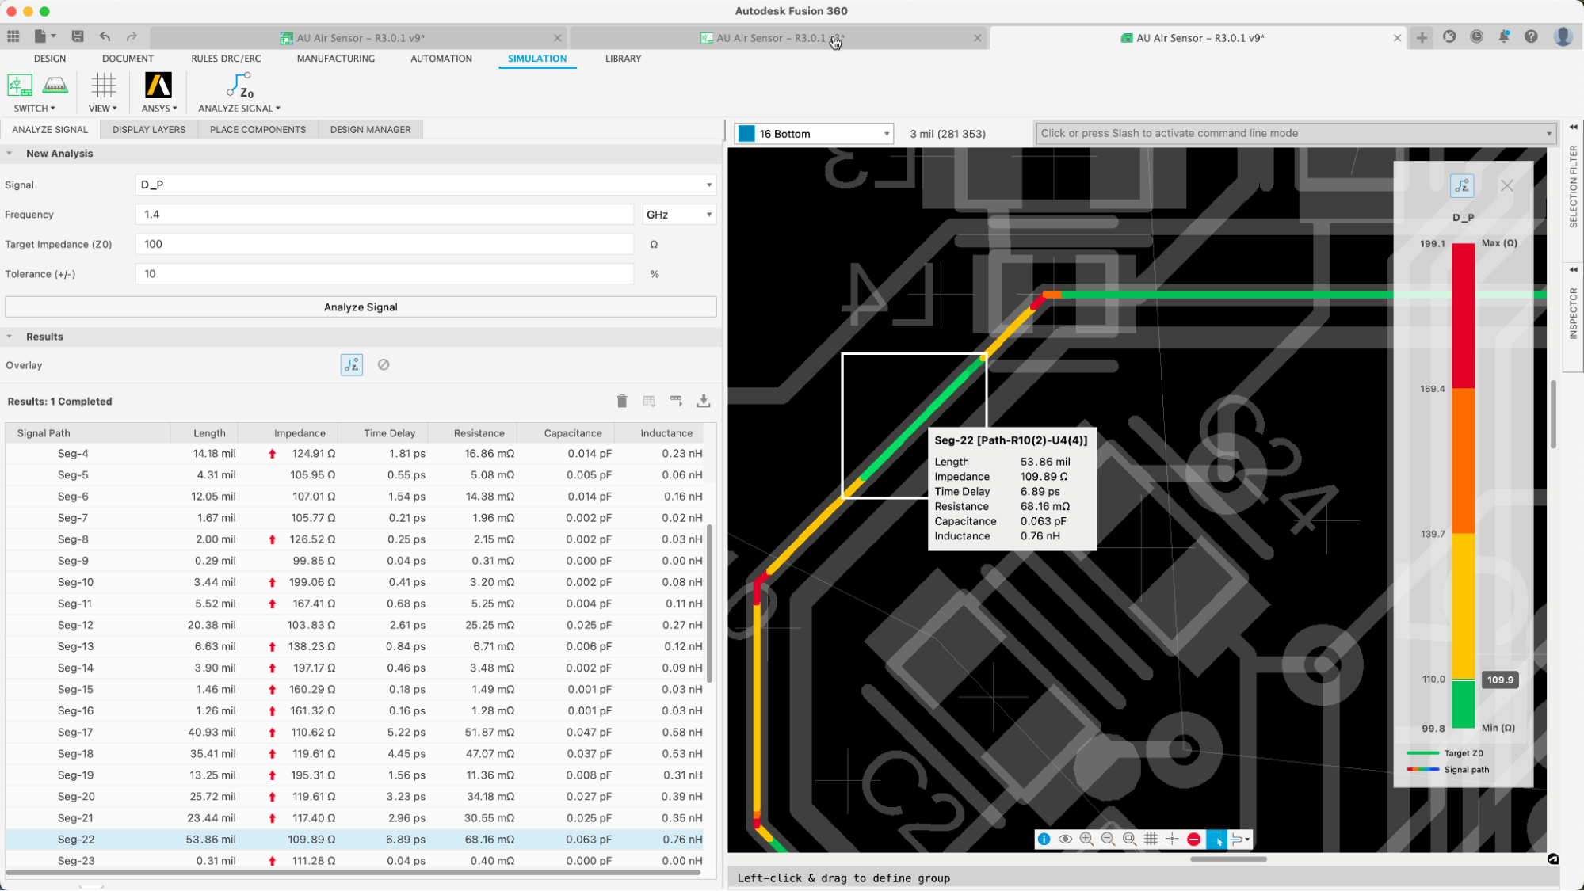Open the Eye visibility tool in canvas toolbar

(1065, 839)
